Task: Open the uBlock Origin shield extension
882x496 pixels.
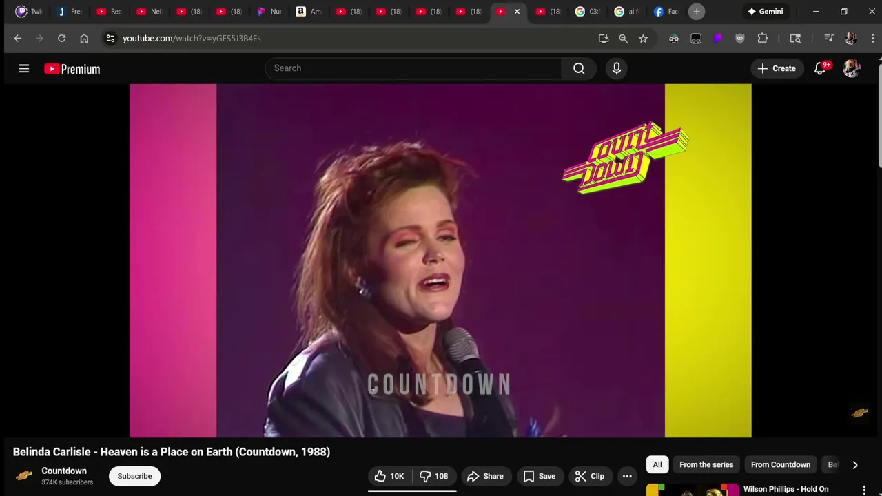Action: (x=740, y=39)
